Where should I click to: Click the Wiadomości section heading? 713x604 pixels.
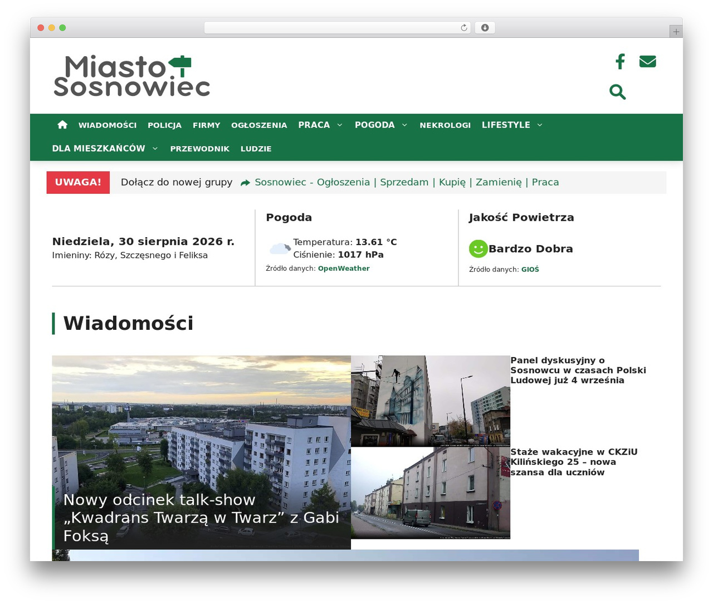128,323
